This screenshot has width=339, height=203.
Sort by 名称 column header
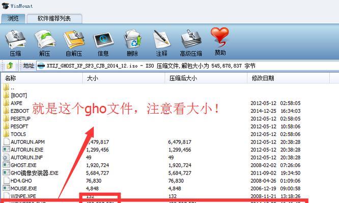point(42,78)
